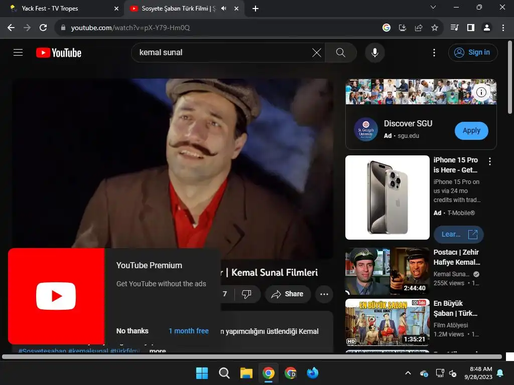Open taskbar clock and date
The height and width of the screenshot is (385, 514).
tap(478, 373)
